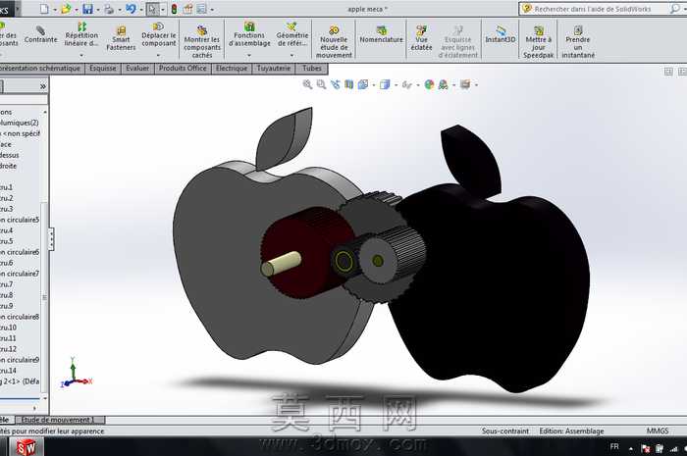This screenshot has height=456, width=687.
Task: Switch to the Tuyauterie tab
Action: pyautogui.click(x=274, y=69)
